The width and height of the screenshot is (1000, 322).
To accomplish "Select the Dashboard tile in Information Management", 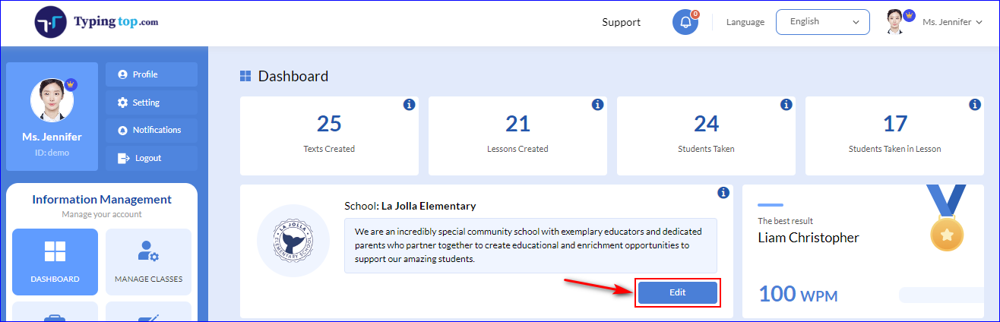I will point(55,262).
